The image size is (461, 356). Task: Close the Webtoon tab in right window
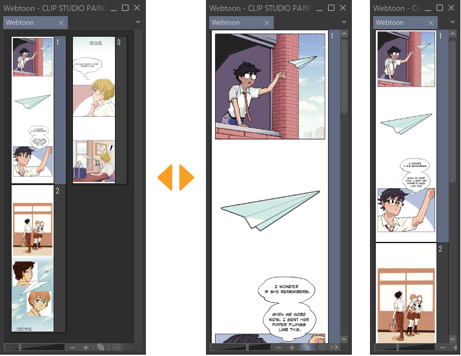click(431, 23)
